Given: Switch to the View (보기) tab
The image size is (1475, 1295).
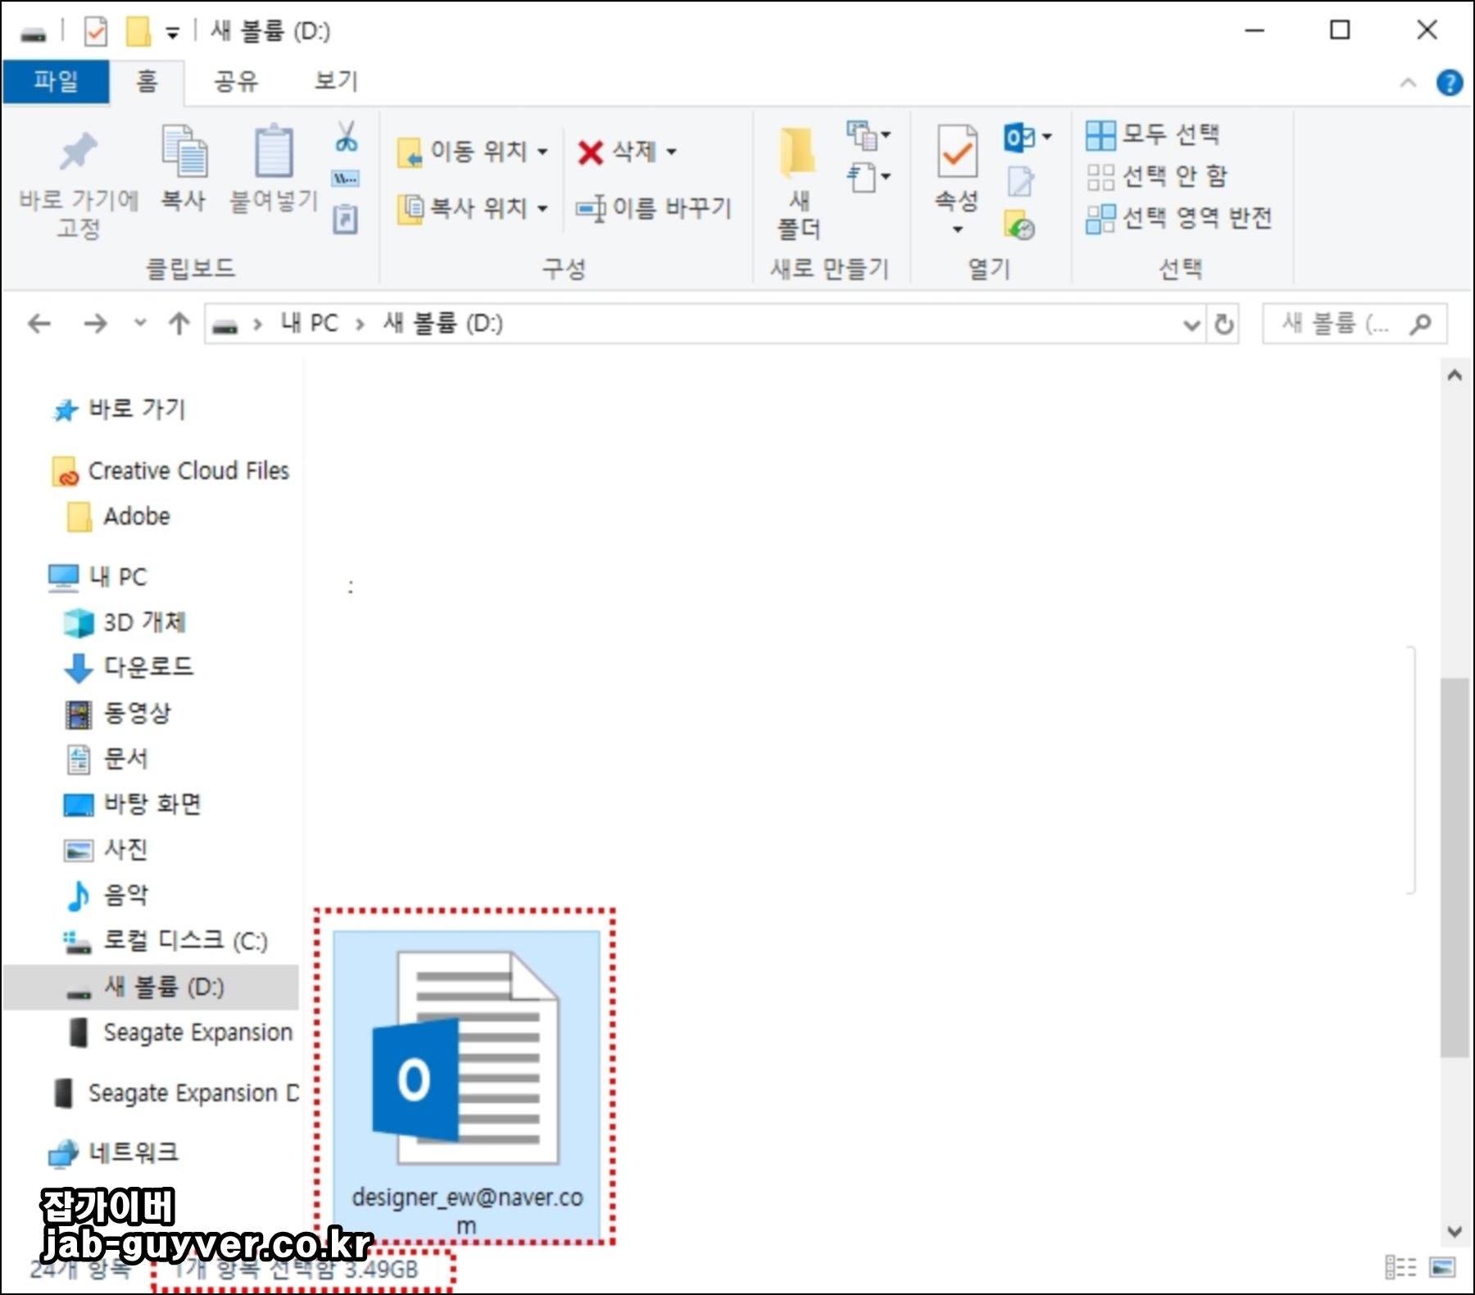Looking at the screenshot, I should coord(337,81).
